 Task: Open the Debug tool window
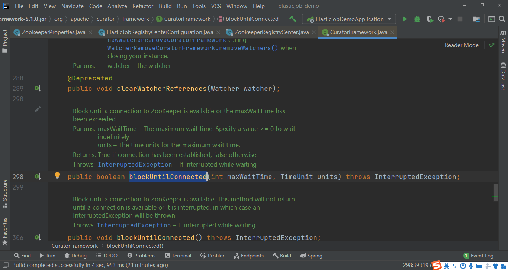click(x=75, y=256)
